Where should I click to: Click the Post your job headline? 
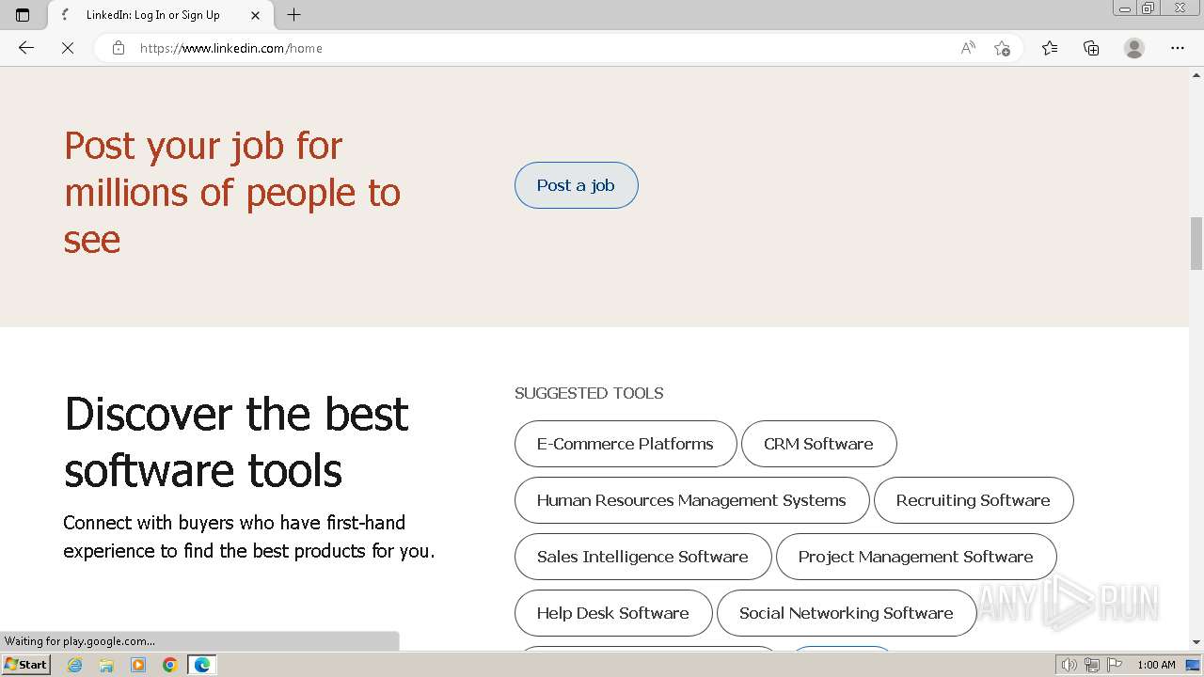point(232,193)
